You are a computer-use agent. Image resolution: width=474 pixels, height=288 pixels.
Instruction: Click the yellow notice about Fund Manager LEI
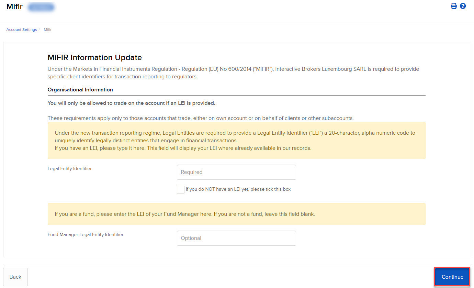236,214
